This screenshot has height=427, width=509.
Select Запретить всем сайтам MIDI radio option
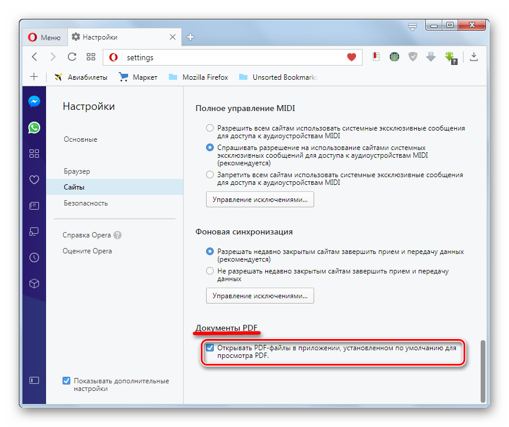coord(210,175)
